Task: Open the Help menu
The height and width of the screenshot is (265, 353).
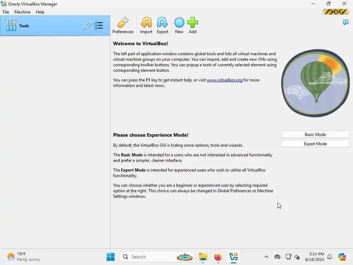Action: (40, 12)
